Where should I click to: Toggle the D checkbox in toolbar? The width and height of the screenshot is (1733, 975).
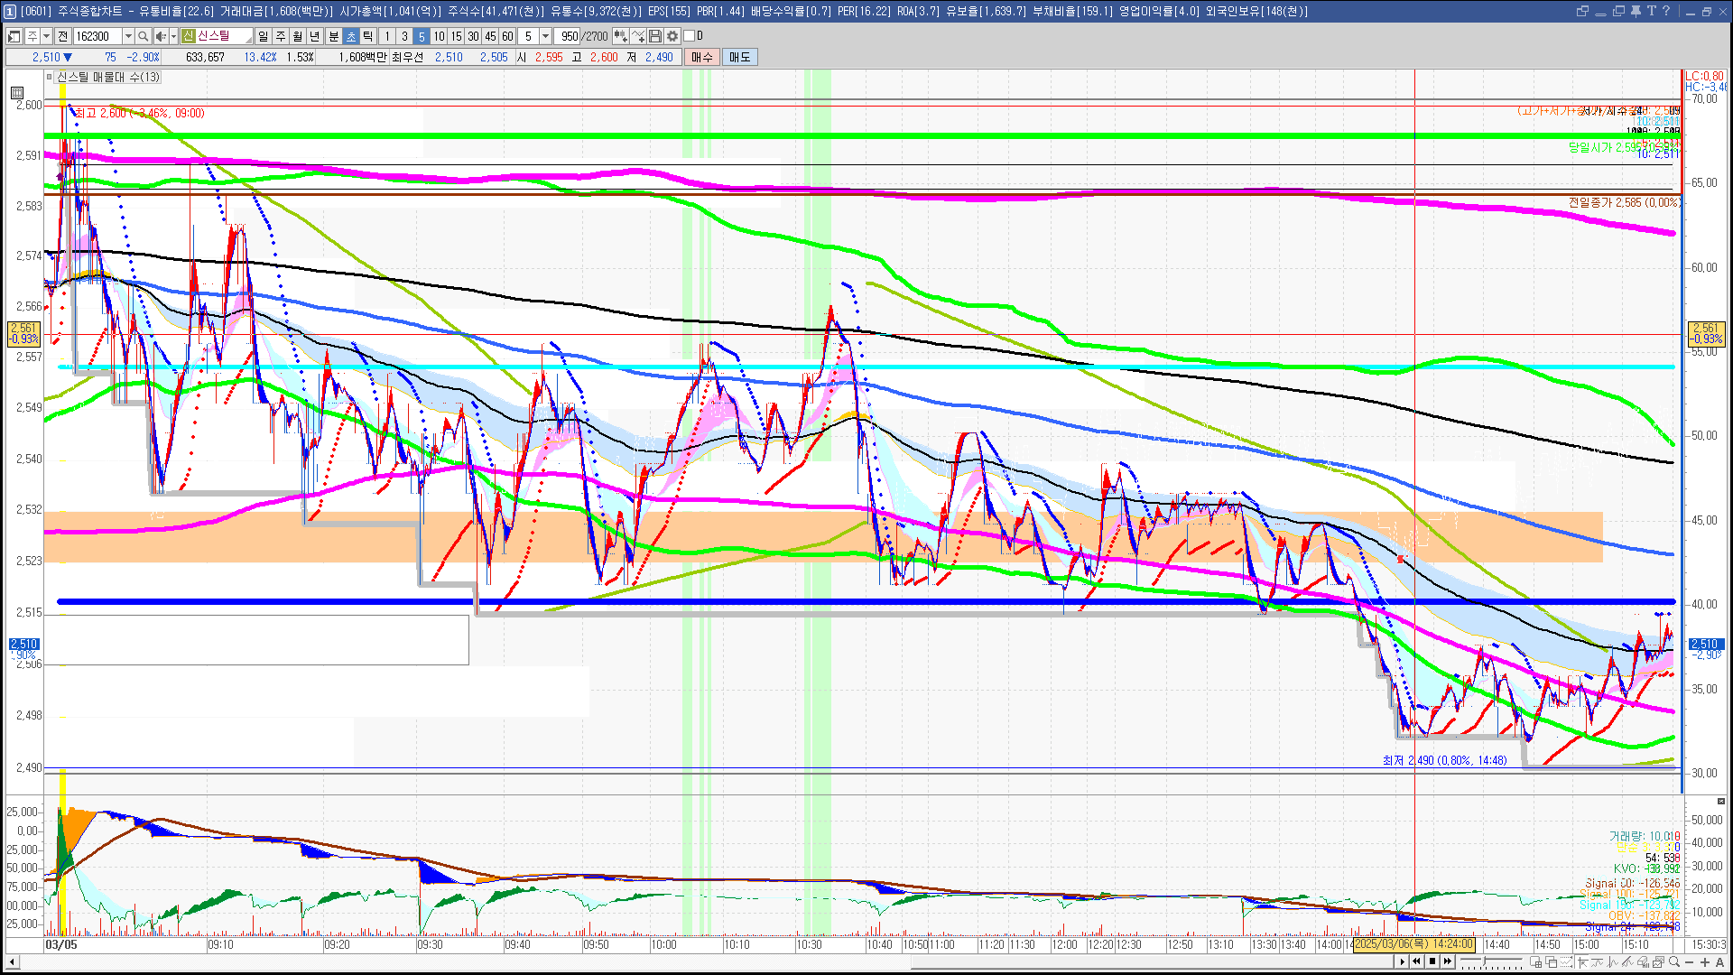(690, 36)
